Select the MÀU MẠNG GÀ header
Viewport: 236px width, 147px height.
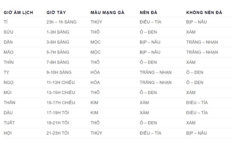(107, 12)
